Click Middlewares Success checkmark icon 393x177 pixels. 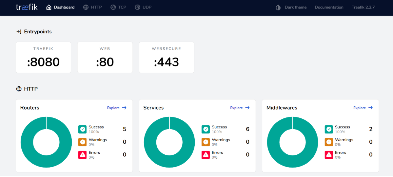pos(329,130)
